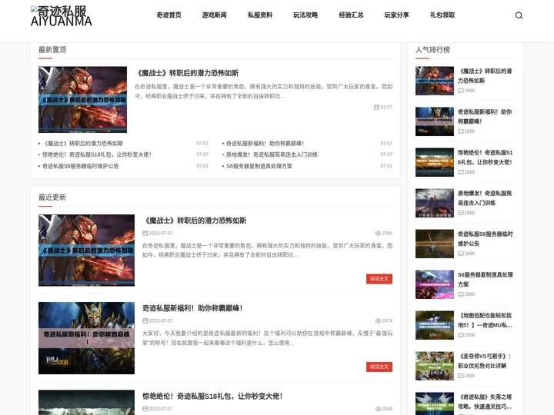Go to 游戏新闻 nav item

215,15
